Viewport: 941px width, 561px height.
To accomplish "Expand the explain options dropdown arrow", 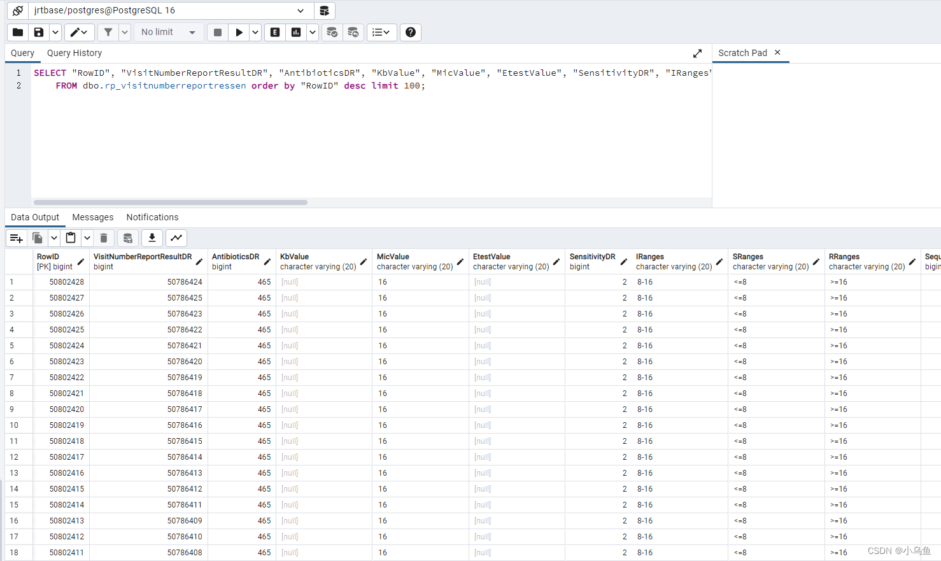I will coord(313,32).
